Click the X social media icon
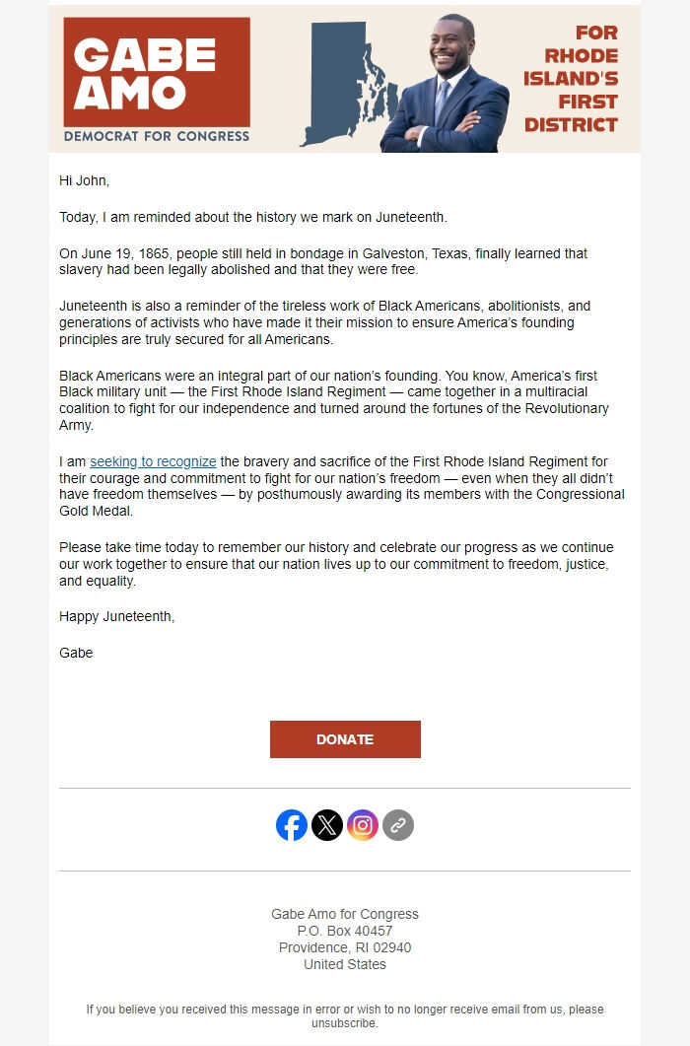 coord(325,826)
